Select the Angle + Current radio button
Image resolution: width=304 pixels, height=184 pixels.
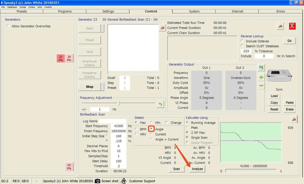[151, 139]
